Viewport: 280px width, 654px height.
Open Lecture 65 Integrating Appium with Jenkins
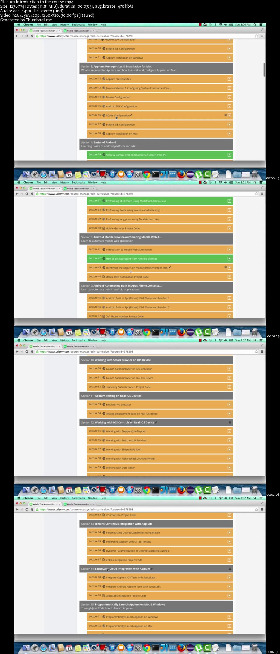160,541
